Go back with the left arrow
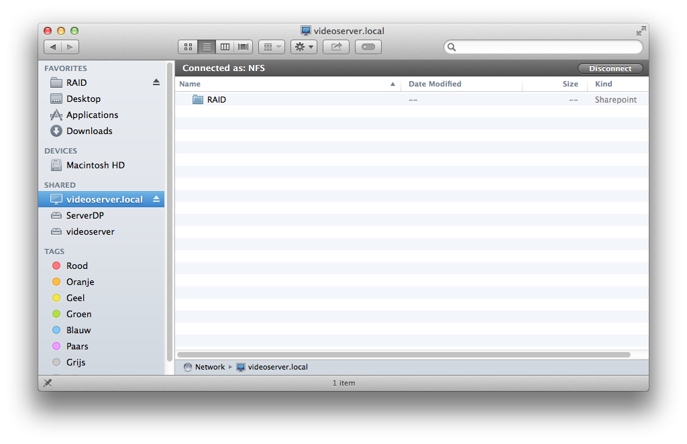Screen dimensions: 687x444 point(53,47)
